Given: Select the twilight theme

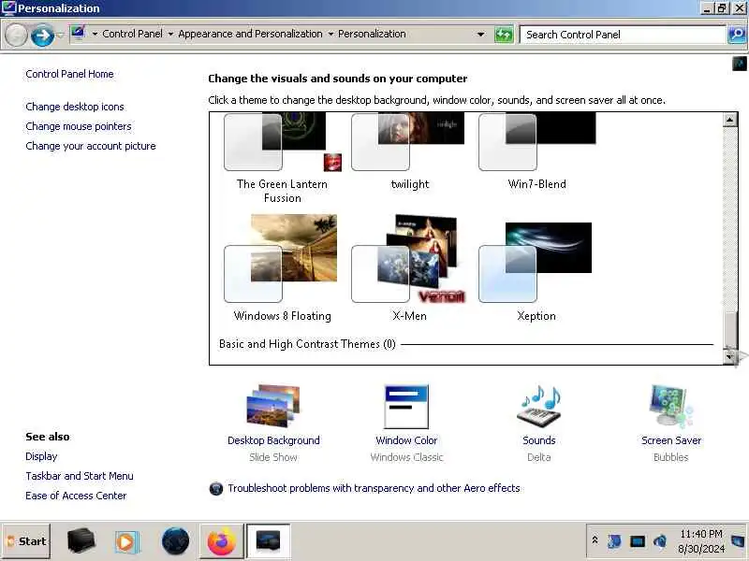Looking at the screenshot, I should [409, 151].
